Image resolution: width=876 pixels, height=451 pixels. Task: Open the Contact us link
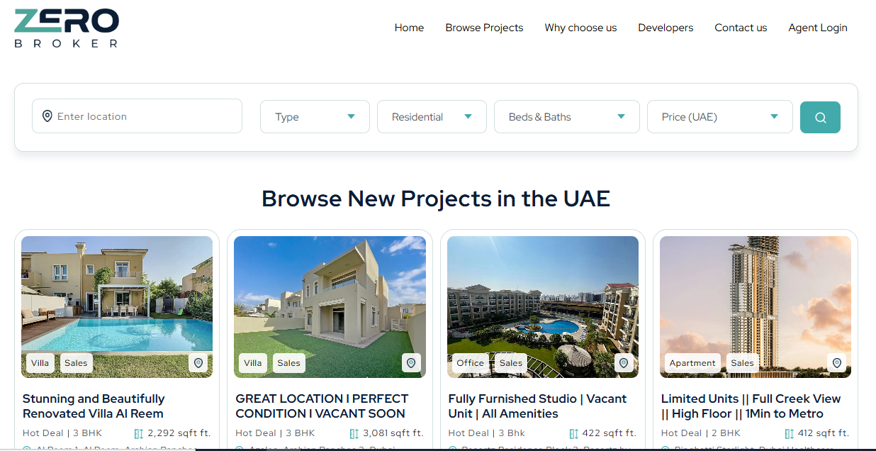pos(741,28)
